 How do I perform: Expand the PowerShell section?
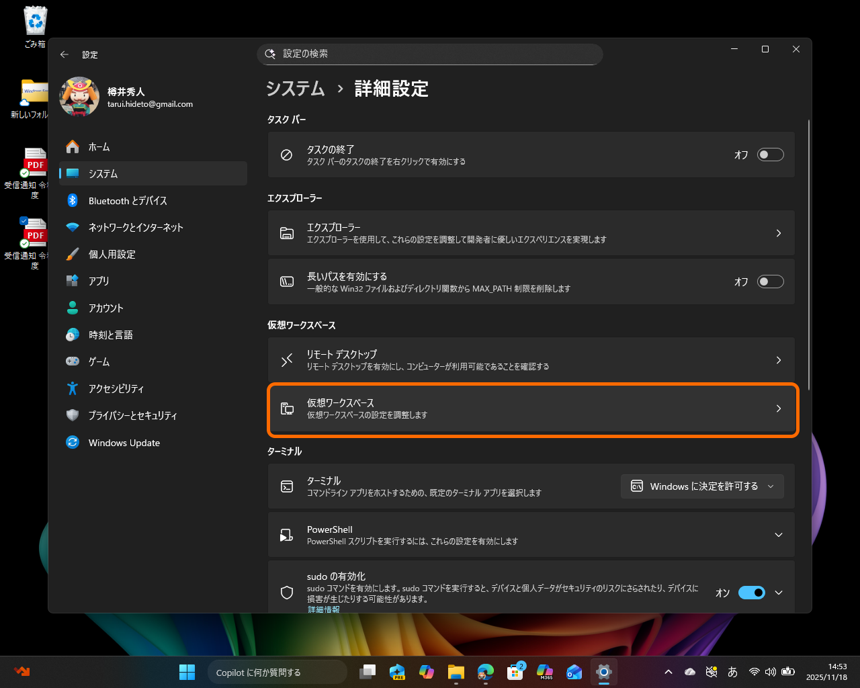click(x=779, y=535)
